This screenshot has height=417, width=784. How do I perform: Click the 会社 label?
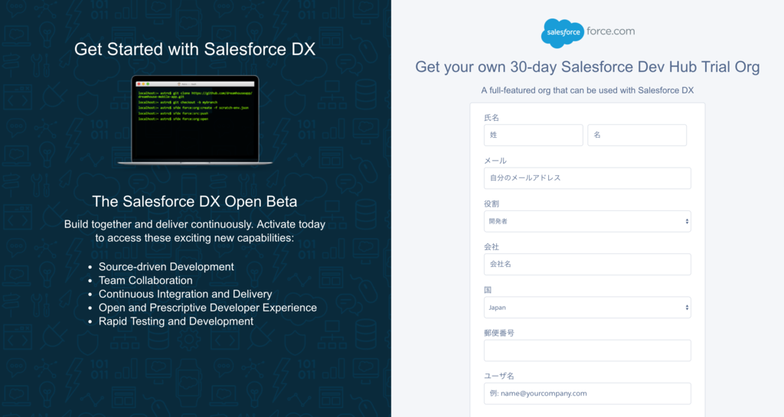tap(492, 246)
